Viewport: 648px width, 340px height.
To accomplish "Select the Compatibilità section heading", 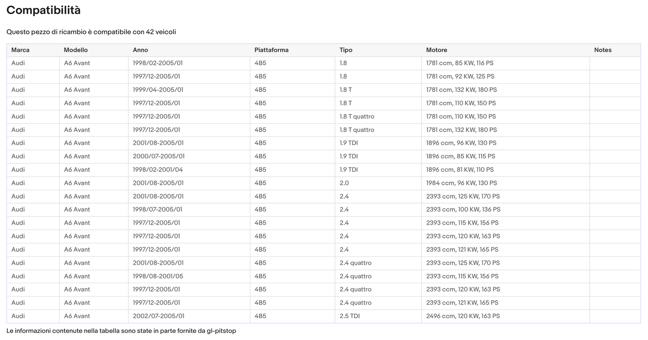I will [x=43, y=10].
